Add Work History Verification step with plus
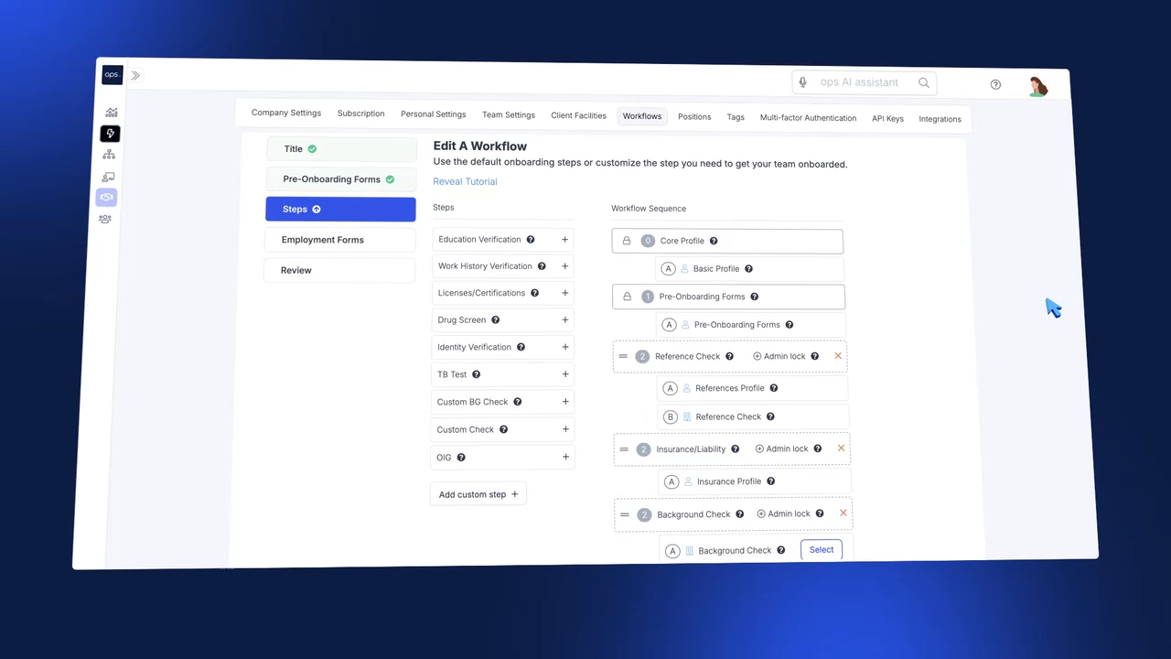 [564, 266]
